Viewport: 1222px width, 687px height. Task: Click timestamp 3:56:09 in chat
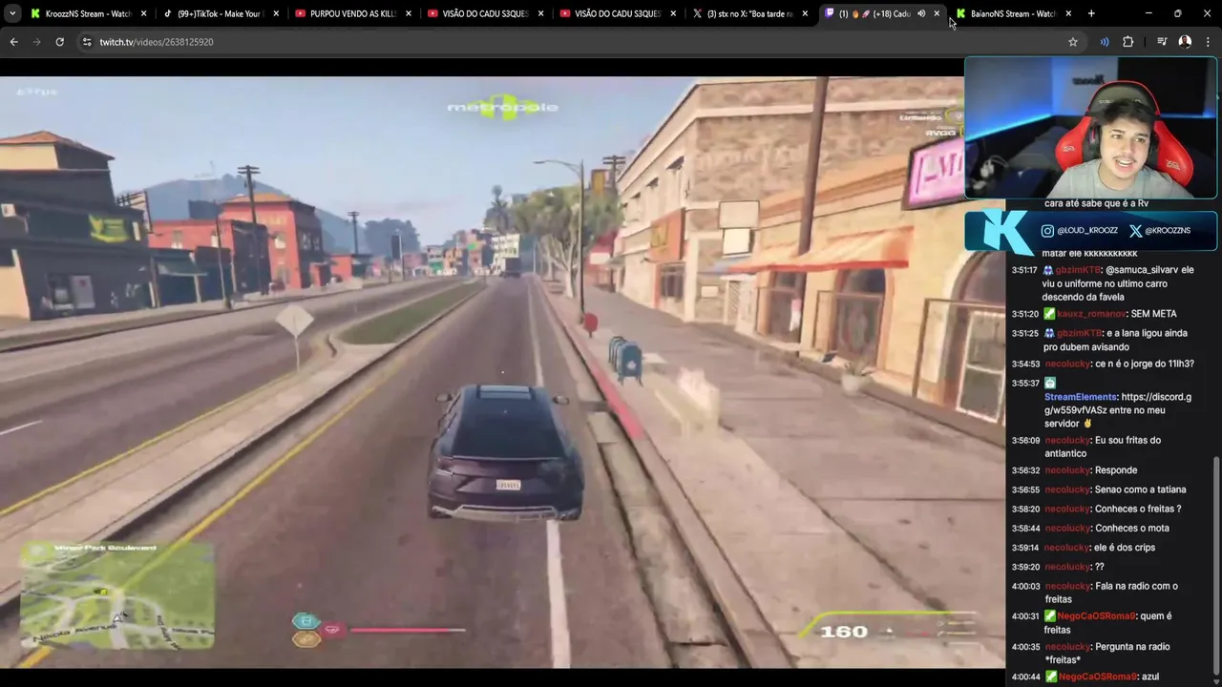(1025, 441)
